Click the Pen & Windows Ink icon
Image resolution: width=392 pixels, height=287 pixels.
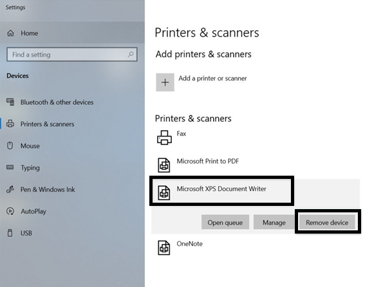tap(10, 189)
